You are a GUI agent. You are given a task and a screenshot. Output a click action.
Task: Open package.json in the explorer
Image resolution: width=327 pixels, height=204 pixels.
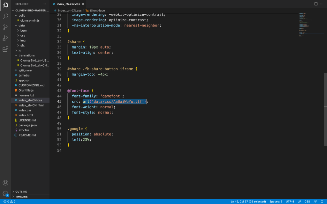click(27, 125)
